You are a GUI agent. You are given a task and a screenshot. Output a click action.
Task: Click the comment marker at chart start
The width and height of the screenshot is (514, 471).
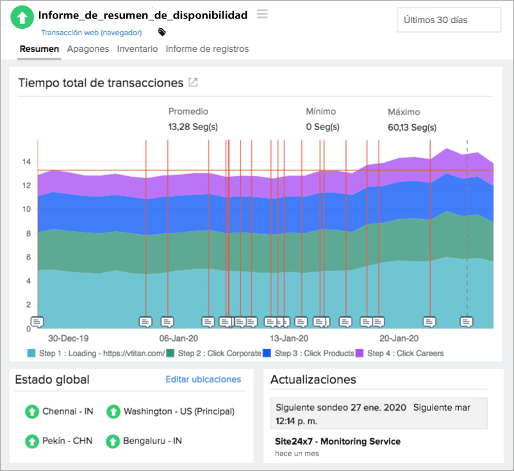pyautogui.click(x=37, y=322)
